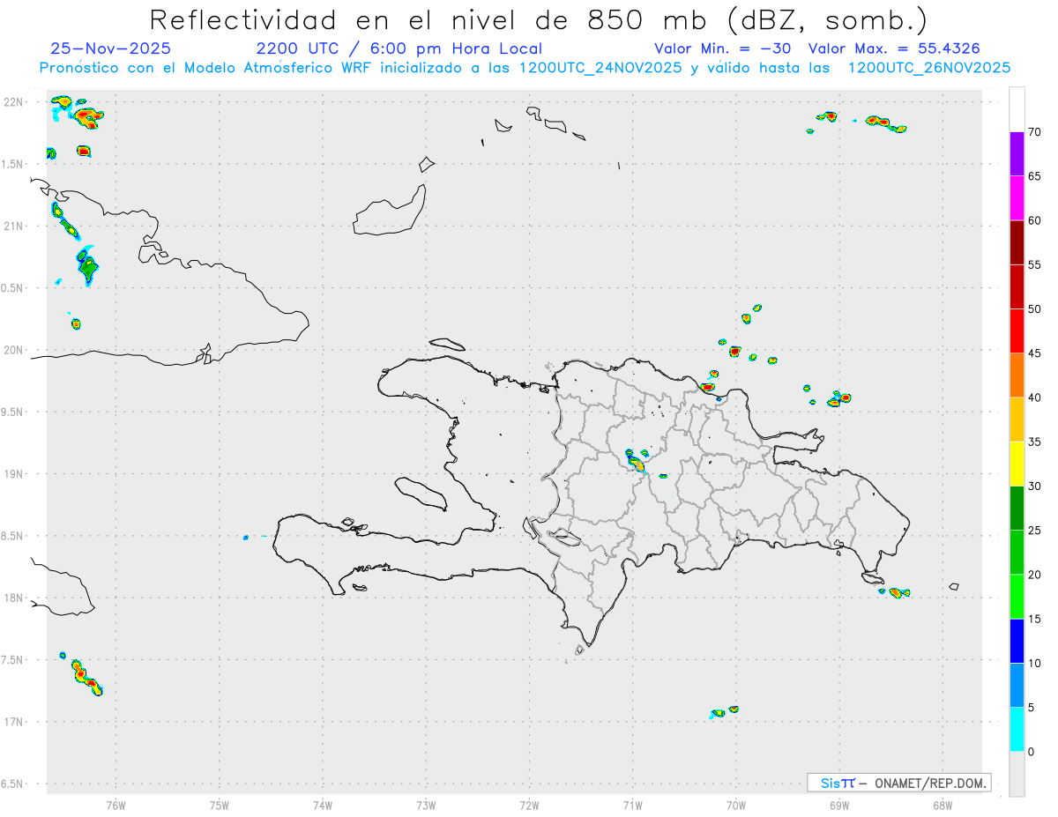Pick the purple 65–70 dBZ colorbar swatch
This screenshot has width=1058, height=817.
[x=1017, y=154]
